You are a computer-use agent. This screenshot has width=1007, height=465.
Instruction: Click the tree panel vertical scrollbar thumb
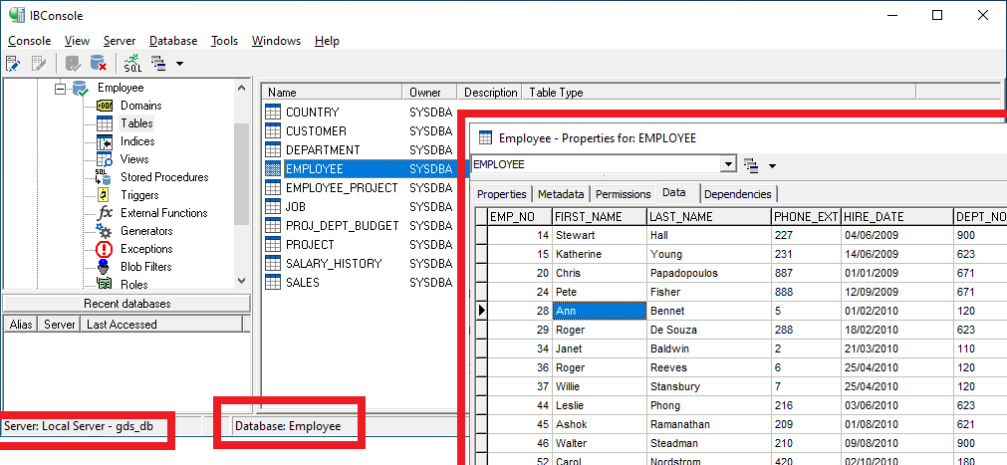(x=241, y=174)
